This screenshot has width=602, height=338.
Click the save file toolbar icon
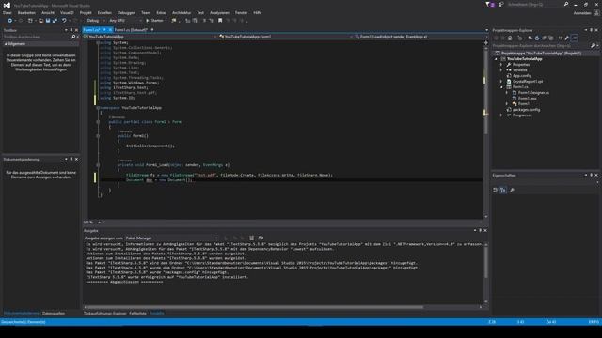48,21
